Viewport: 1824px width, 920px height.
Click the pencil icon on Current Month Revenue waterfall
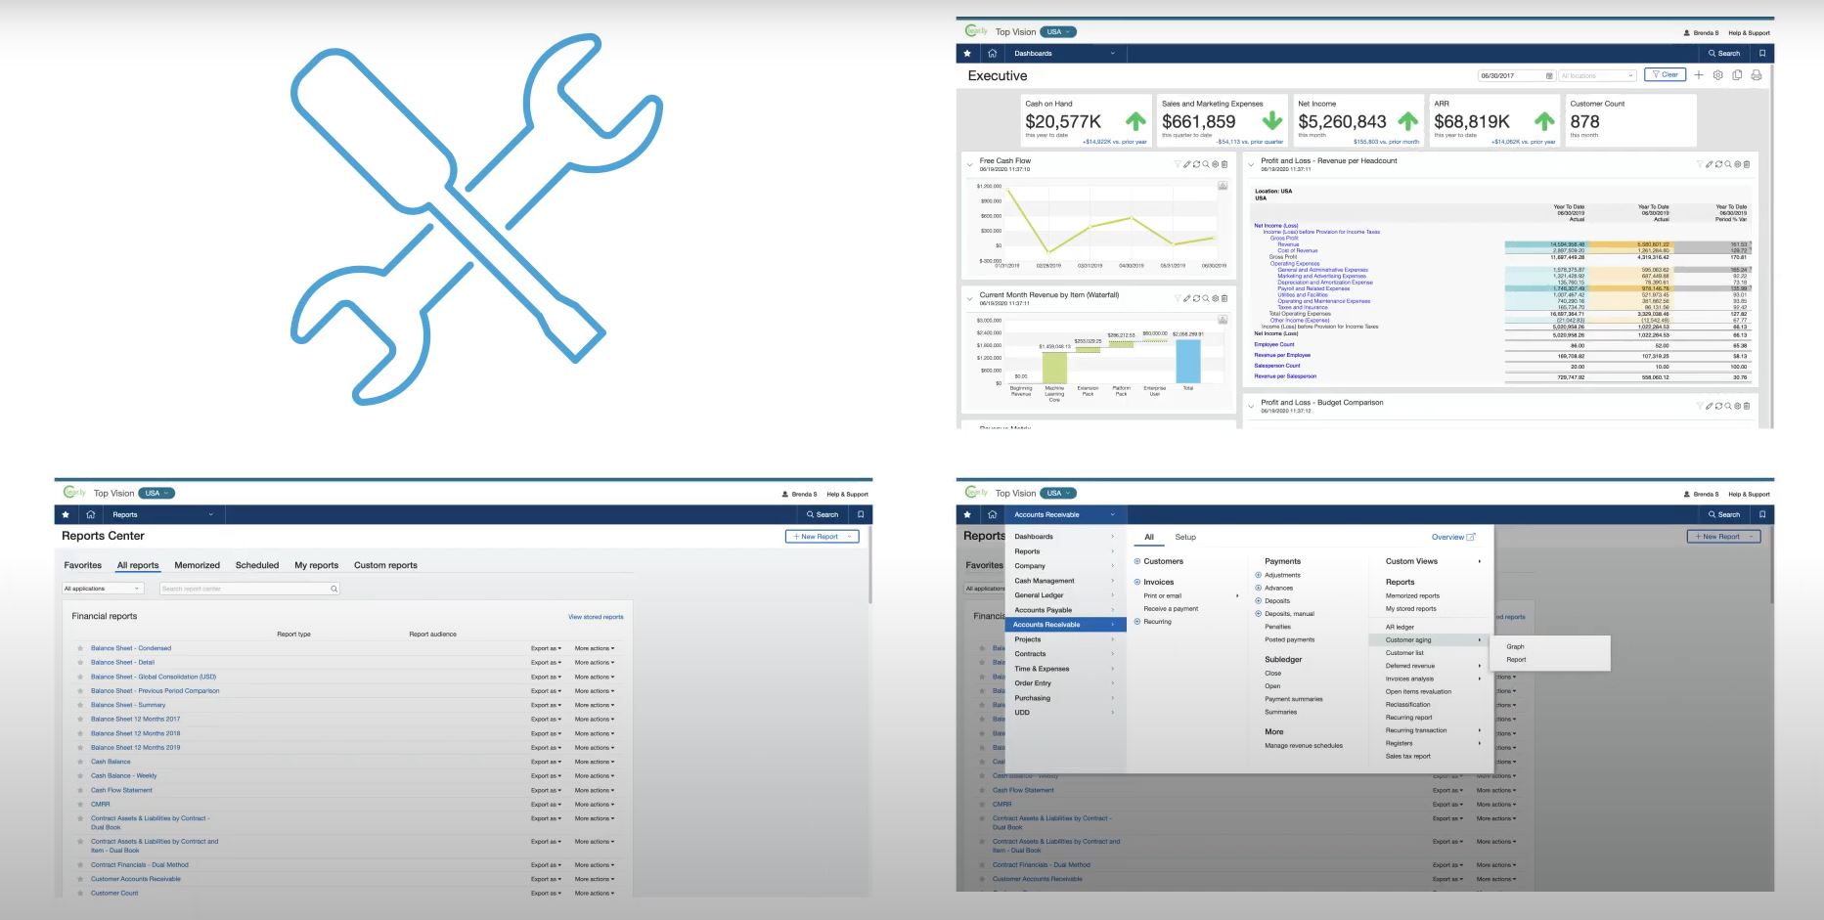point(1187,298)
